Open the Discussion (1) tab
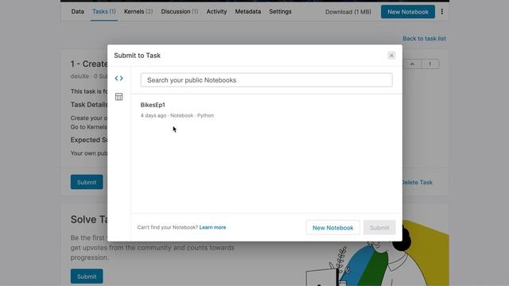Image resolution: width=509 pixels, height=286 pixels. (180, 11)
